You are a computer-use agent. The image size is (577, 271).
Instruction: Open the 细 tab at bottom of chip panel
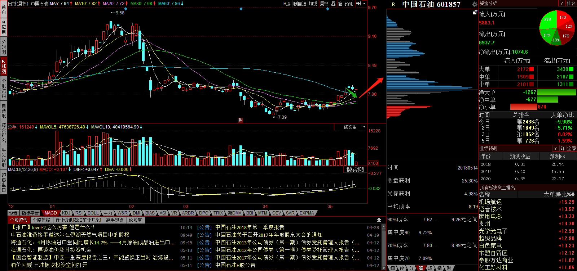click(x=392, y=268)
